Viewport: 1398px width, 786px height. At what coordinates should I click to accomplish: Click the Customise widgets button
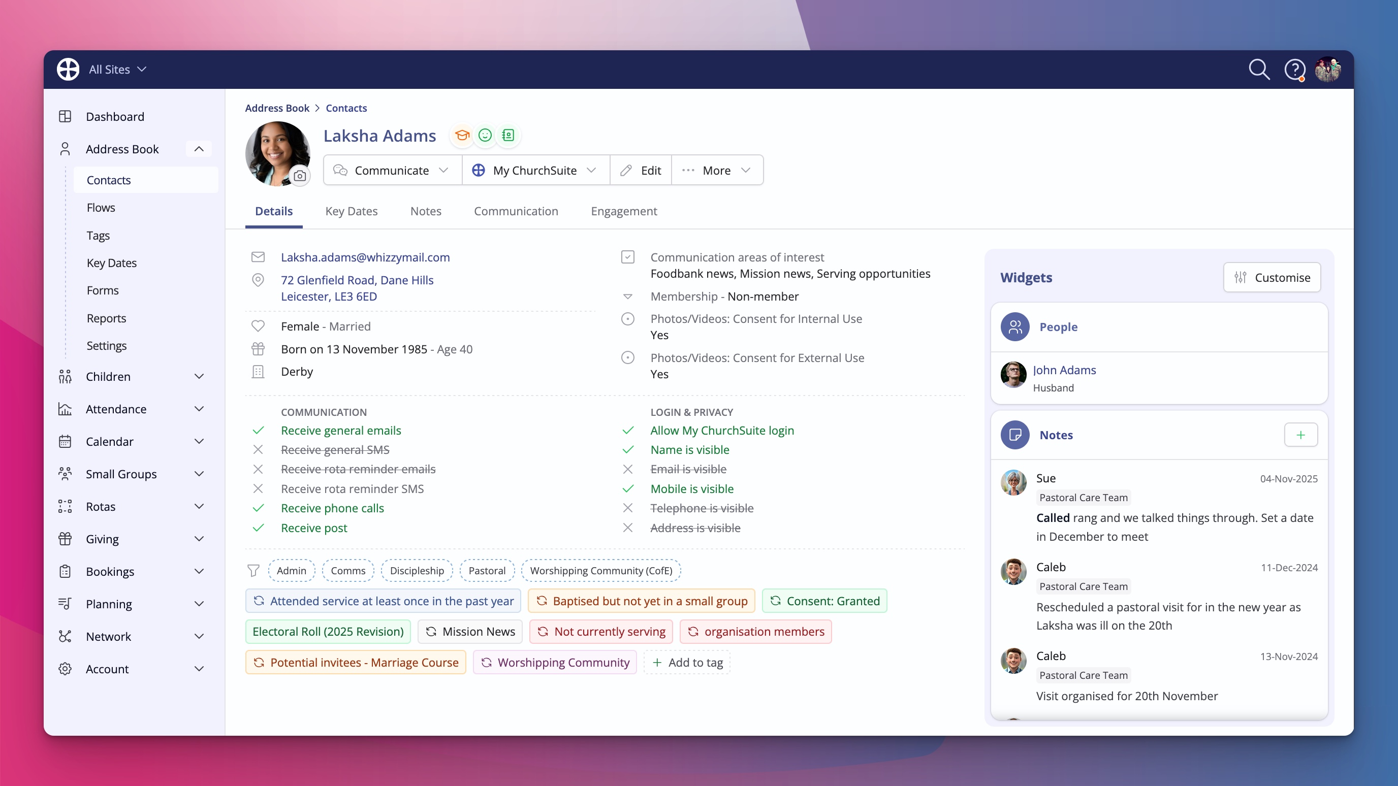coord(1272,277)
